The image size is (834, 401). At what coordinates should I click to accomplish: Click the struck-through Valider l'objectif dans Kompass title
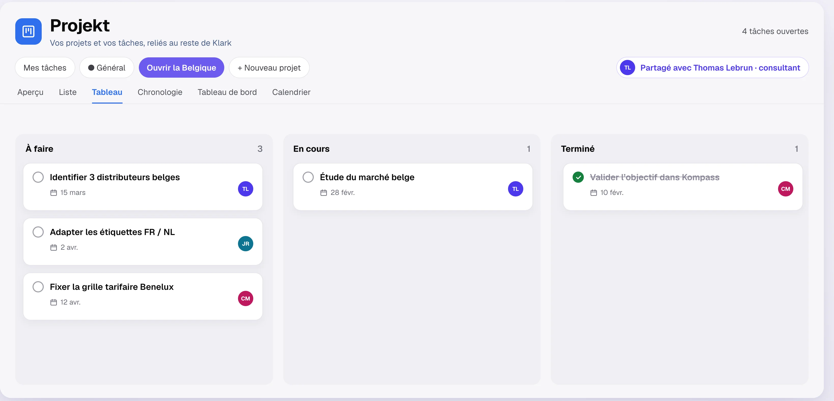(x=655, y=177)
